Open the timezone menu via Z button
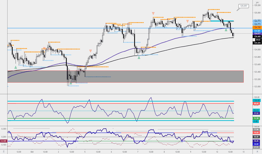Image resolution: width=262 pixels, height=154 pixels. pyautogui.click(x=3, y=152)
